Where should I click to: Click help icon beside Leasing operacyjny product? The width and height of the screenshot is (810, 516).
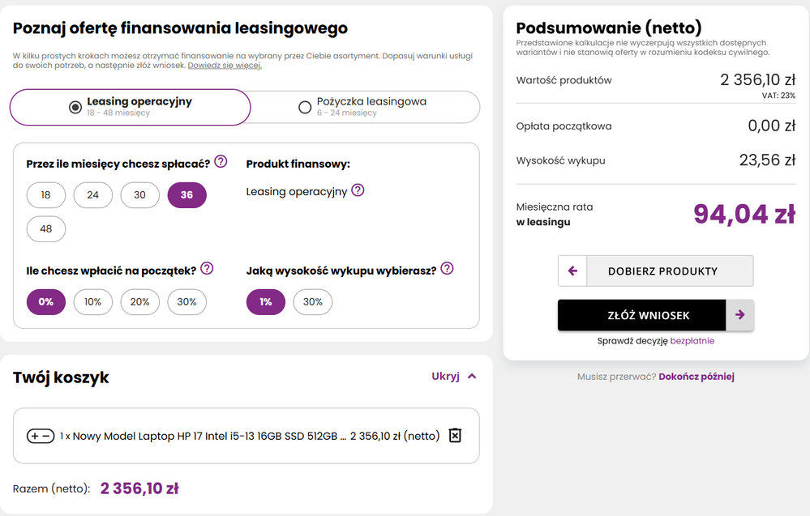[x=358, y=190]
